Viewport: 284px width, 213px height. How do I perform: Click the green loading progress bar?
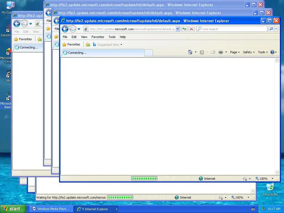point(144,179)
